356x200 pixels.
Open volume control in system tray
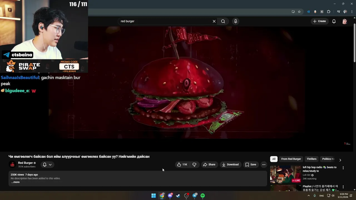tap(333, 196)
